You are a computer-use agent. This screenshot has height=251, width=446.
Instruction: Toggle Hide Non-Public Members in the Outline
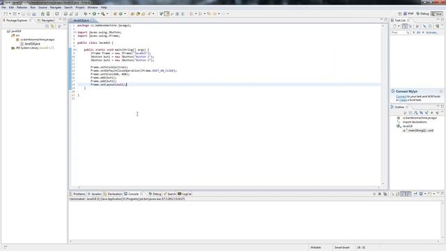click(x=432, y=113)
